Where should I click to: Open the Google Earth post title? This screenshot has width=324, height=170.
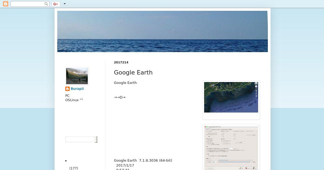pyautogui.click(x=133, y=72)
